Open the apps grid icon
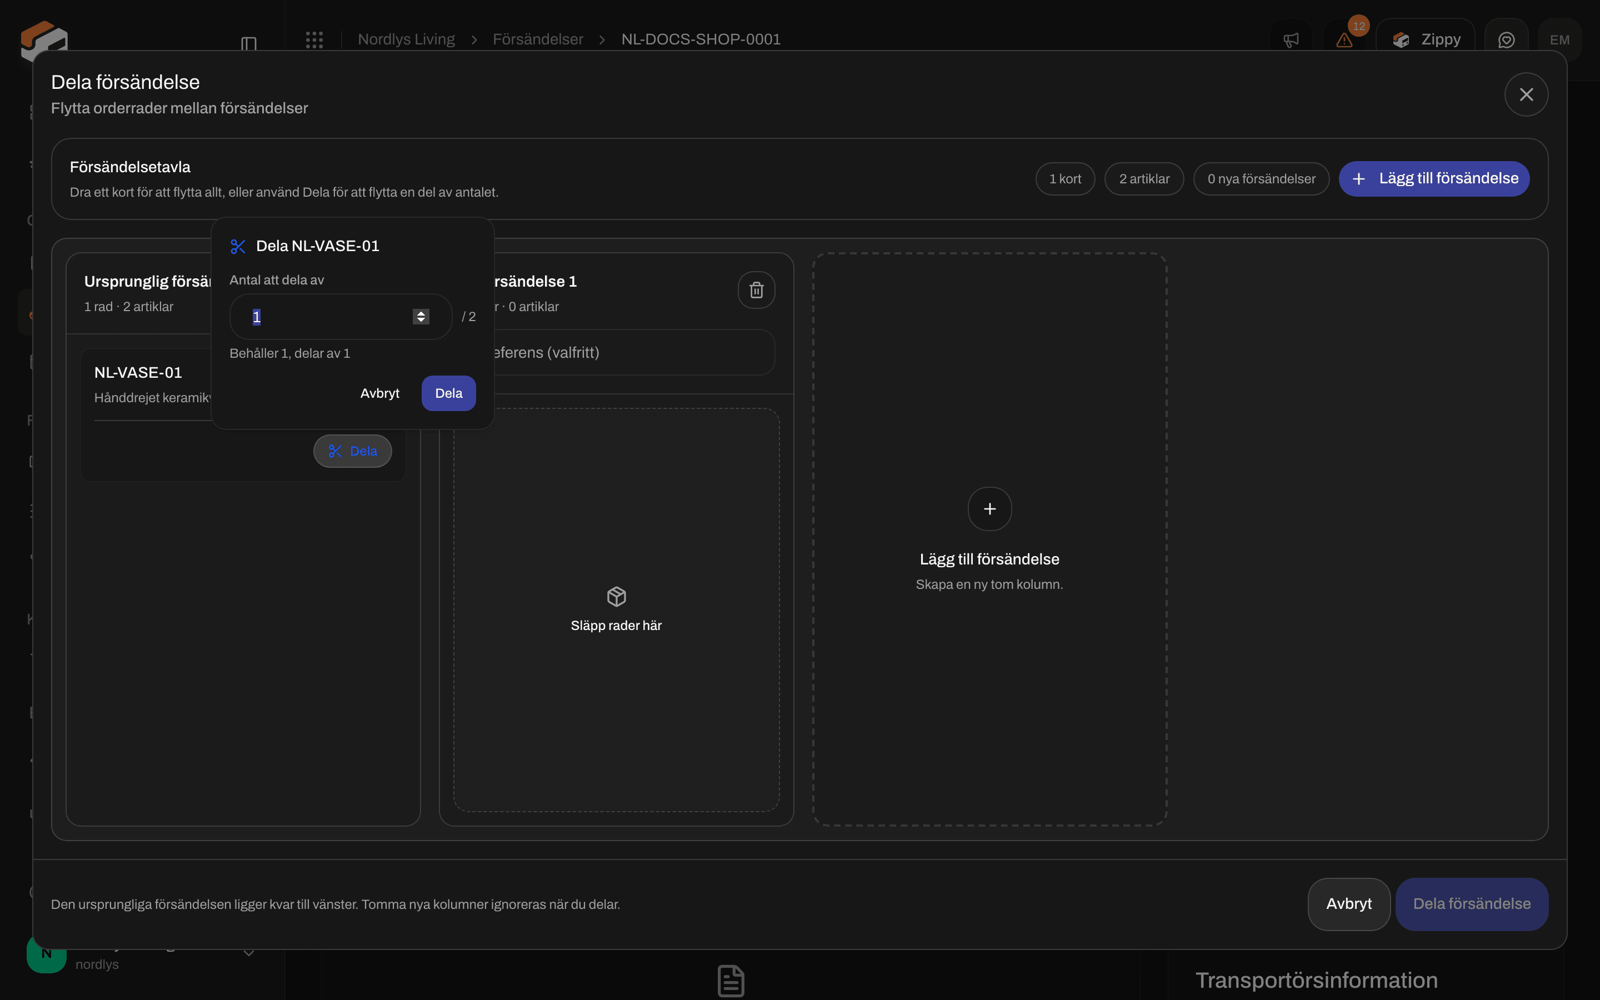 click(314, 39)
